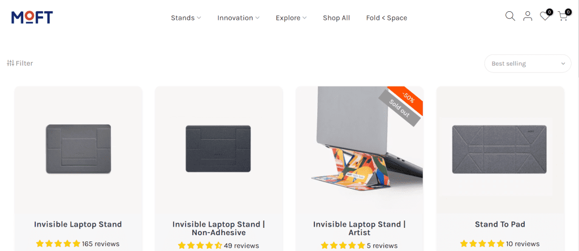The image size is (579, 251).
Task: Open the Best selling sort dropdown
Action: click(x=528, y=63)
